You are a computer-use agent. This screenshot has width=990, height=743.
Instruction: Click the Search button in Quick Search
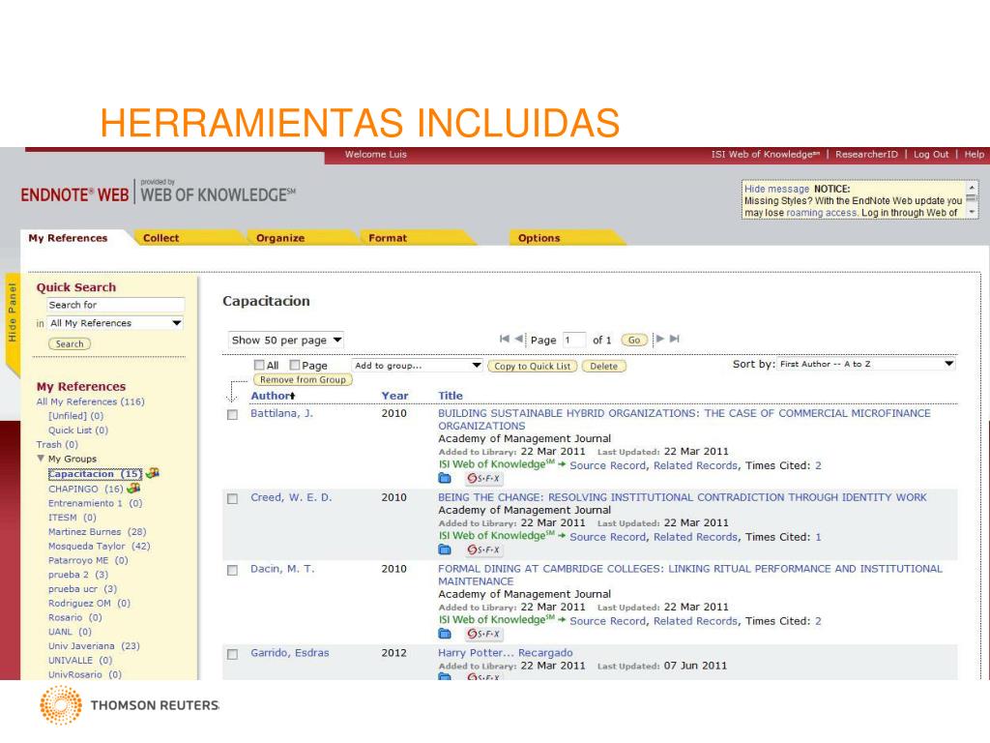click(70, 343)
